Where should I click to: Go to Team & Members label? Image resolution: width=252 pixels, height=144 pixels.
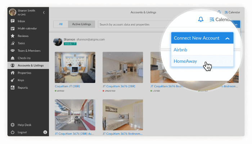point(29,51)
